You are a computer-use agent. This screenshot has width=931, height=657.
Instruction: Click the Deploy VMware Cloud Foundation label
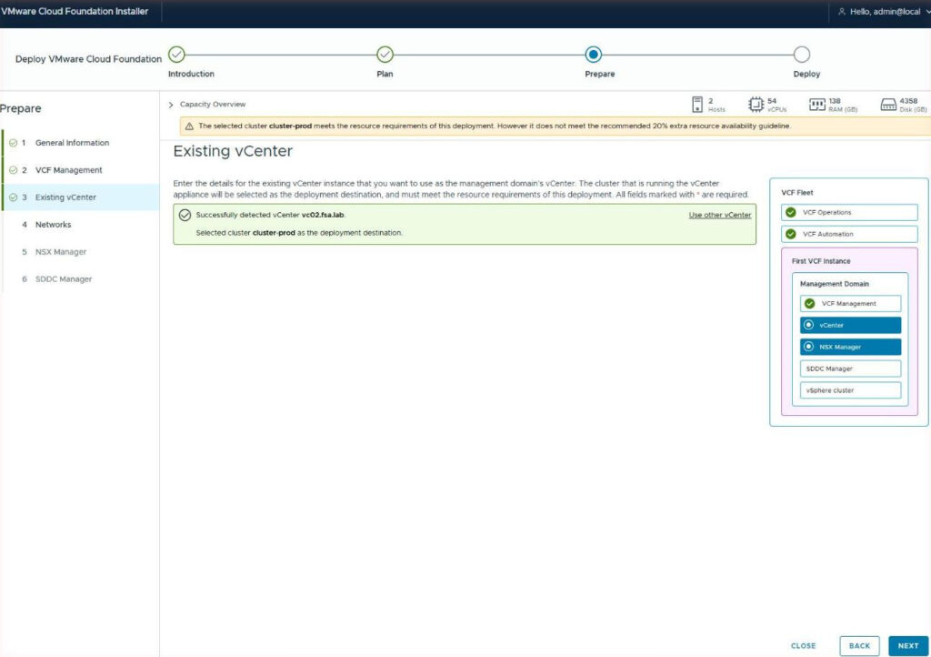click(88, 59)
